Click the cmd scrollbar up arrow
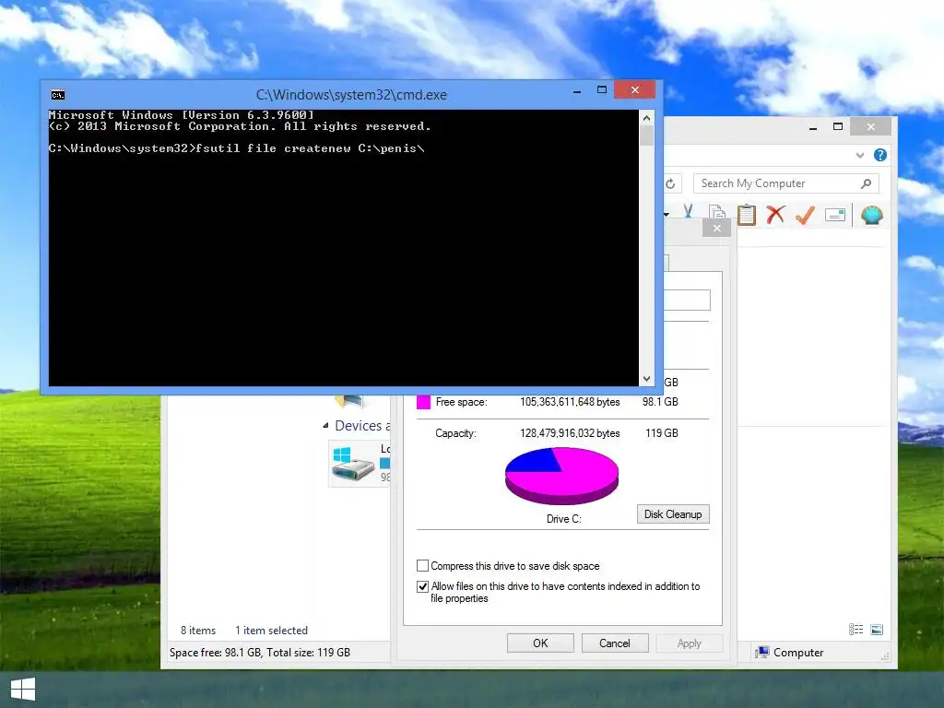 646,118
